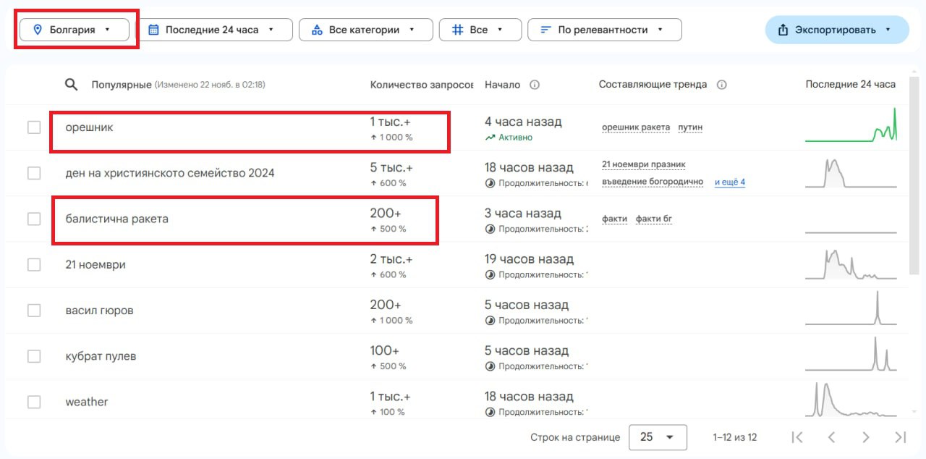Viewport: 926px width, 459px height.
Task: Select the балистична ракета row checkbox
Action: 34,219
